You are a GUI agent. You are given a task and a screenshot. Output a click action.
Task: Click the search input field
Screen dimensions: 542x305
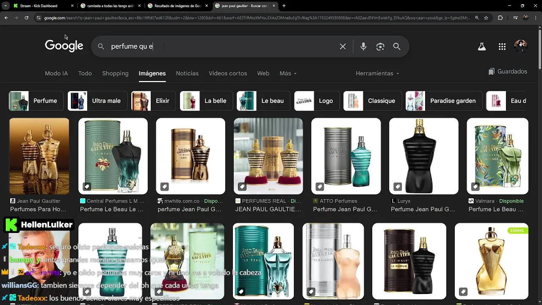point(222,47)
